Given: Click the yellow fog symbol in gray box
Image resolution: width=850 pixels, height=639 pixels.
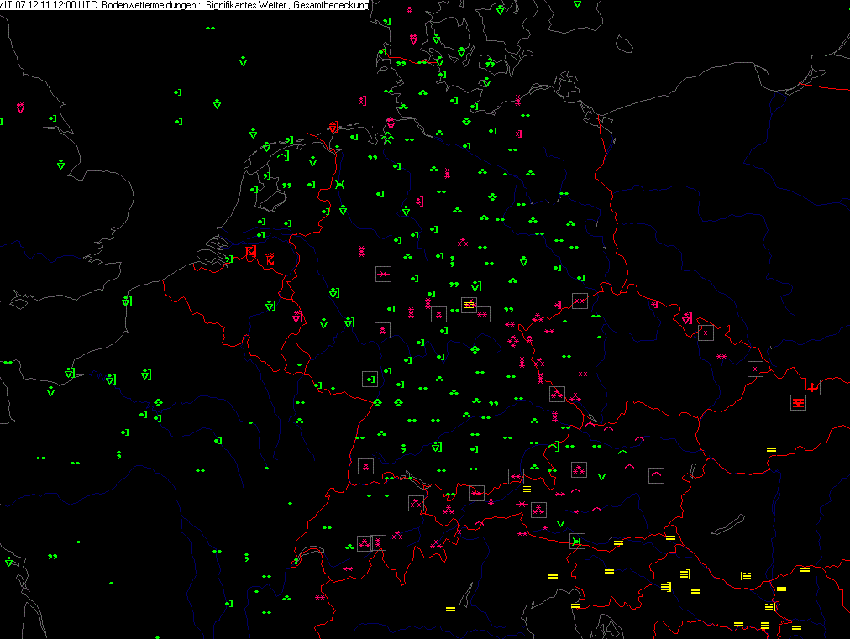Looking at the screenshot, I should pos(469,304).
